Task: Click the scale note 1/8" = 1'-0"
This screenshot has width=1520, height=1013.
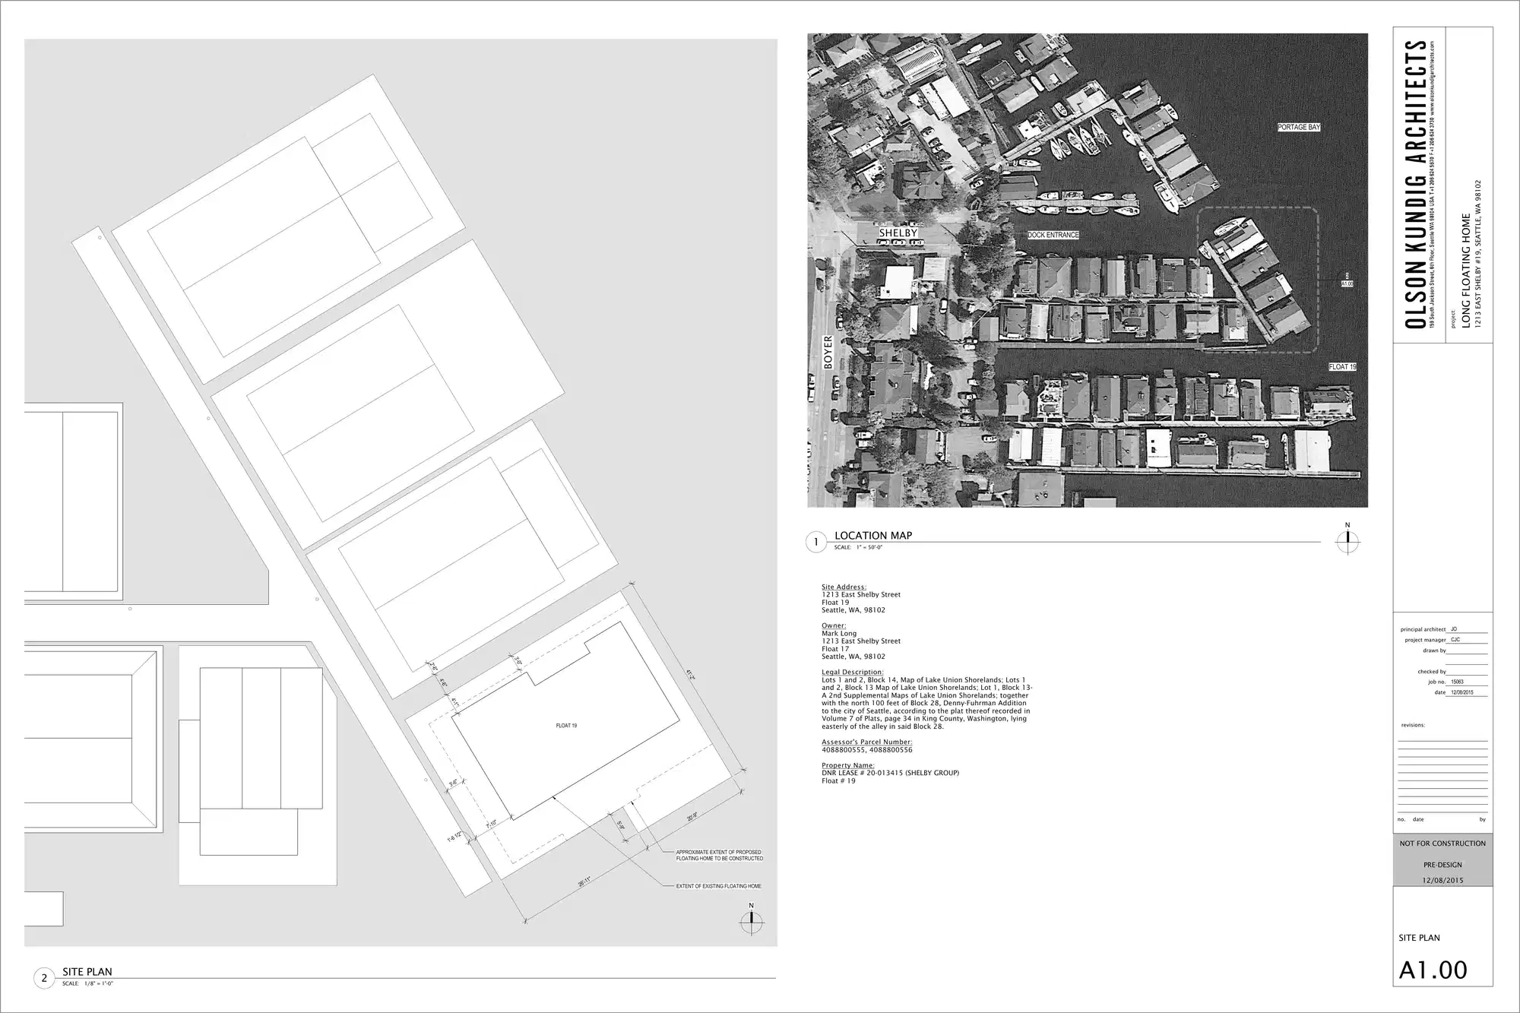Action: tap(87, 983)
